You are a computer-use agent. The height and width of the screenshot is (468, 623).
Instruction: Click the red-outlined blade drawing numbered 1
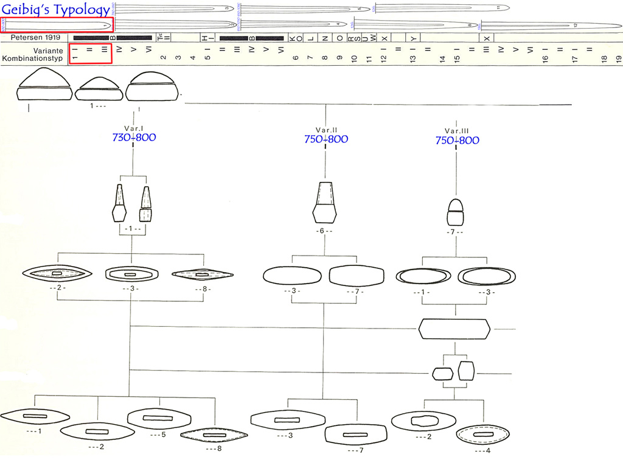point(57,26)
